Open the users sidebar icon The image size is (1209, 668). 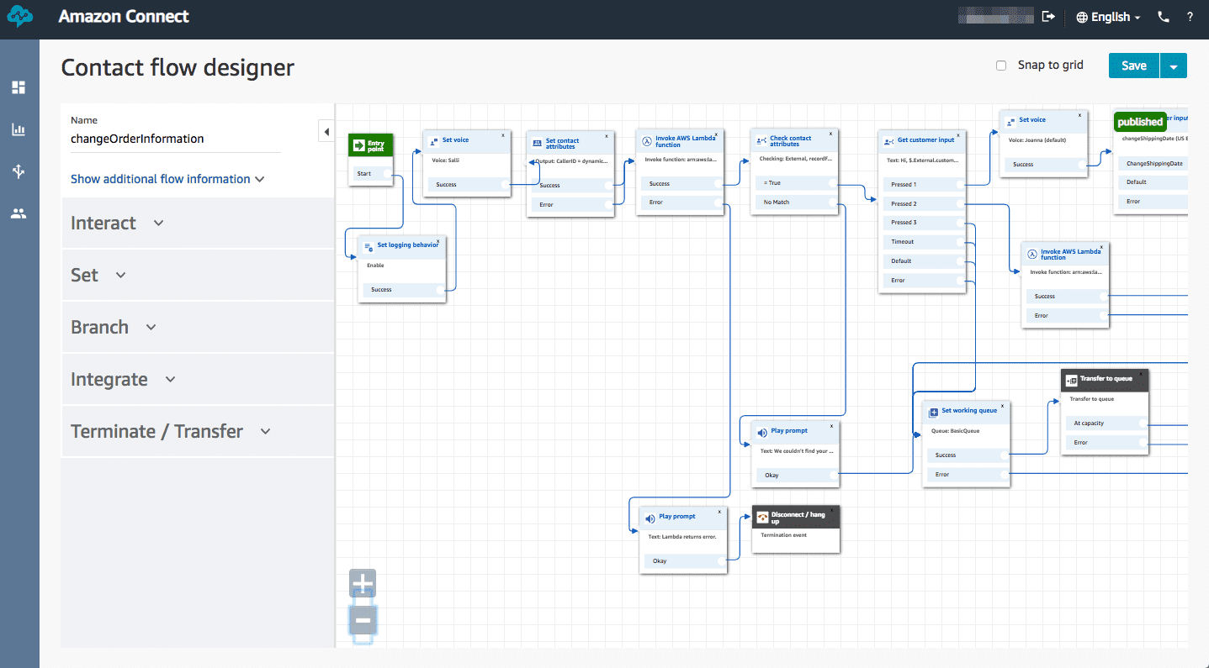click(19, 213)
